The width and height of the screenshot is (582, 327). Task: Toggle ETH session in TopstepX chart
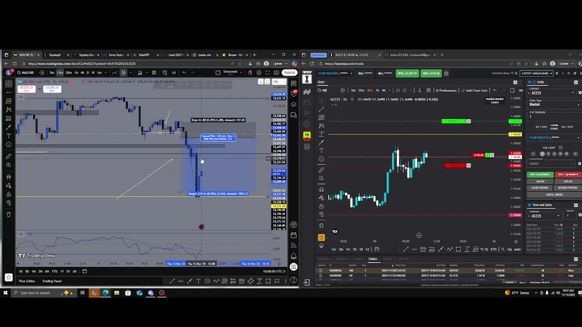pyautogui.click(x=493, y=249)
